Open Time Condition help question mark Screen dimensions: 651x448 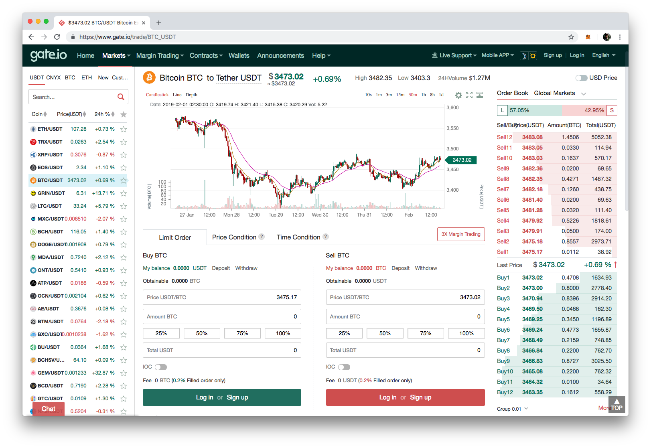point(326,237)
